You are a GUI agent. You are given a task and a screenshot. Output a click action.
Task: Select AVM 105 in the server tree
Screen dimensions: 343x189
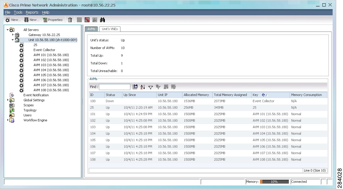(51, 75)
